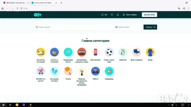Open the taskbar start menu button
The image size is (191, 107).
pos(3,105)
